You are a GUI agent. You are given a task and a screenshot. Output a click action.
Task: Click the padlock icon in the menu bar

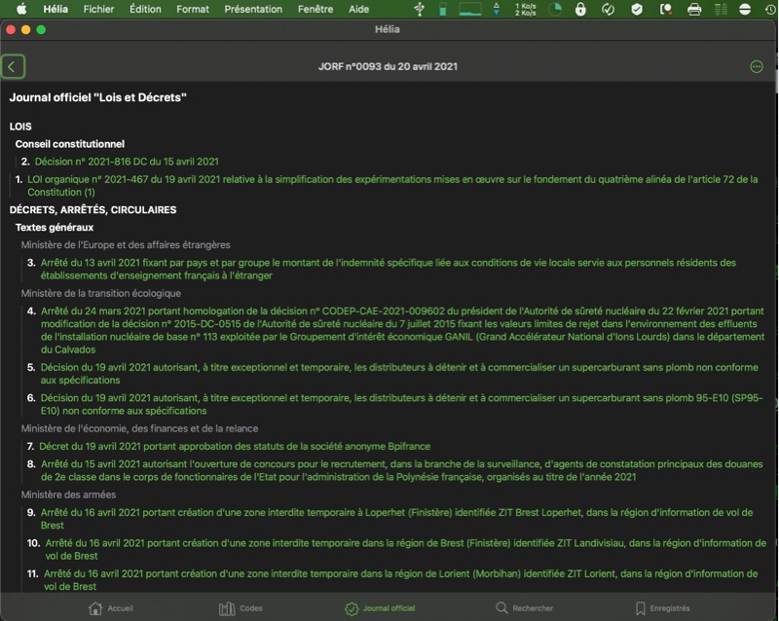click(x=581, y=10)
